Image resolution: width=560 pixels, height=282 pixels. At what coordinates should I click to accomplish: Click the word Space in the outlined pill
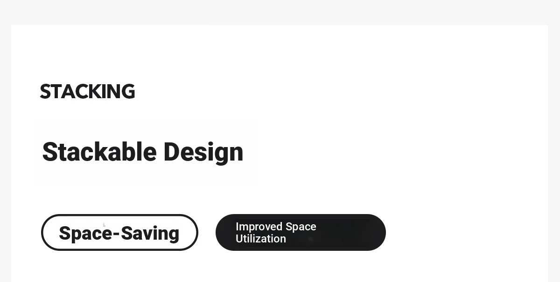tap(85, 233)
